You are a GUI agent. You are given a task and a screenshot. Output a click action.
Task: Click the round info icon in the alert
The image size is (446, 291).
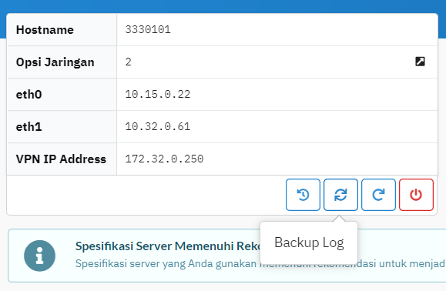tap(39, 256)
